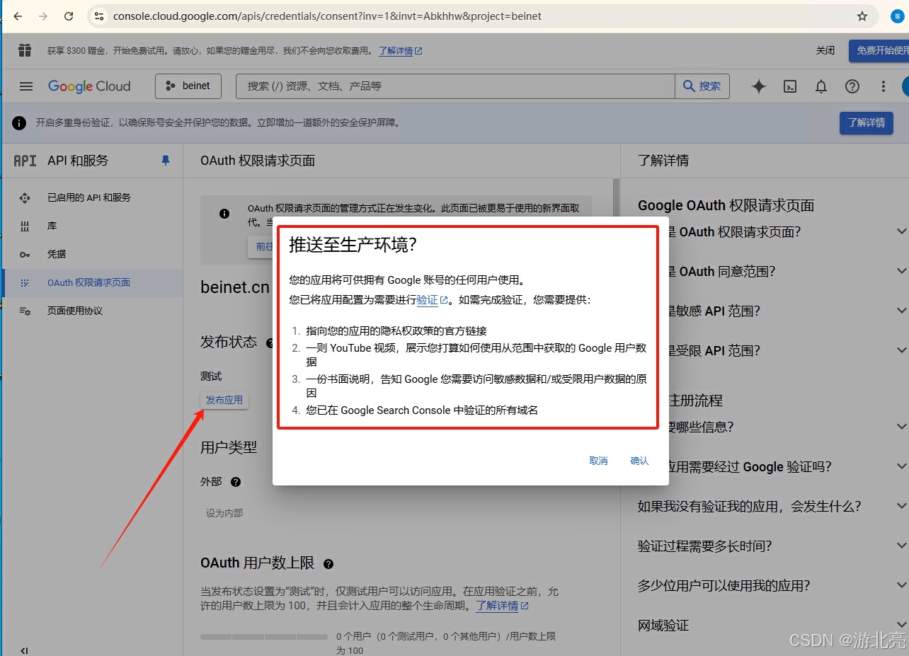Expand 验证过程需要多长时间 question
909x656 pixels.
[901, 546]
